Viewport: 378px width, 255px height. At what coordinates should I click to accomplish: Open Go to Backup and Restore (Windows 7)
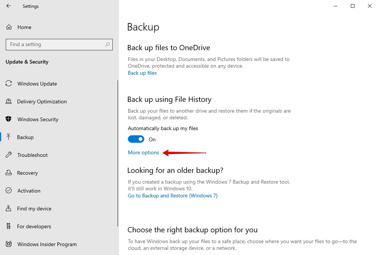tap(173, 196)
